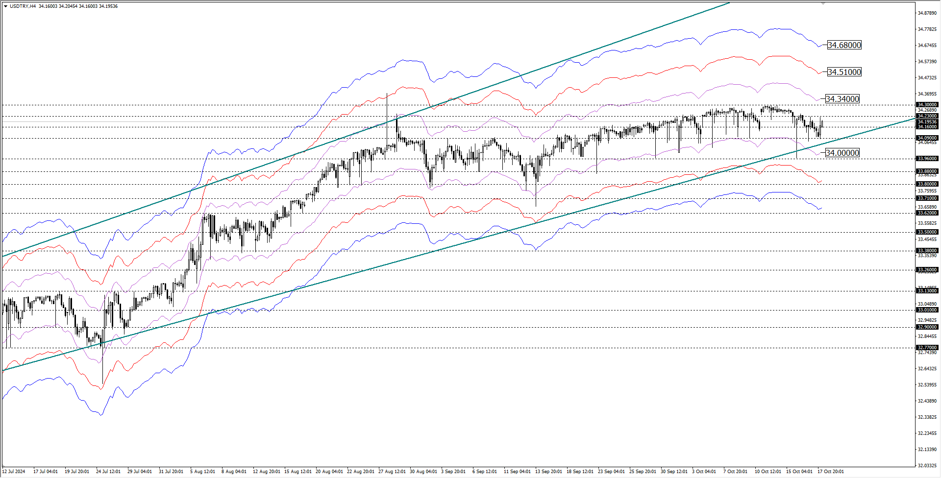Click the 10 Oct 12:01 time axis label

pyautogui.click(x=768, y=472)
